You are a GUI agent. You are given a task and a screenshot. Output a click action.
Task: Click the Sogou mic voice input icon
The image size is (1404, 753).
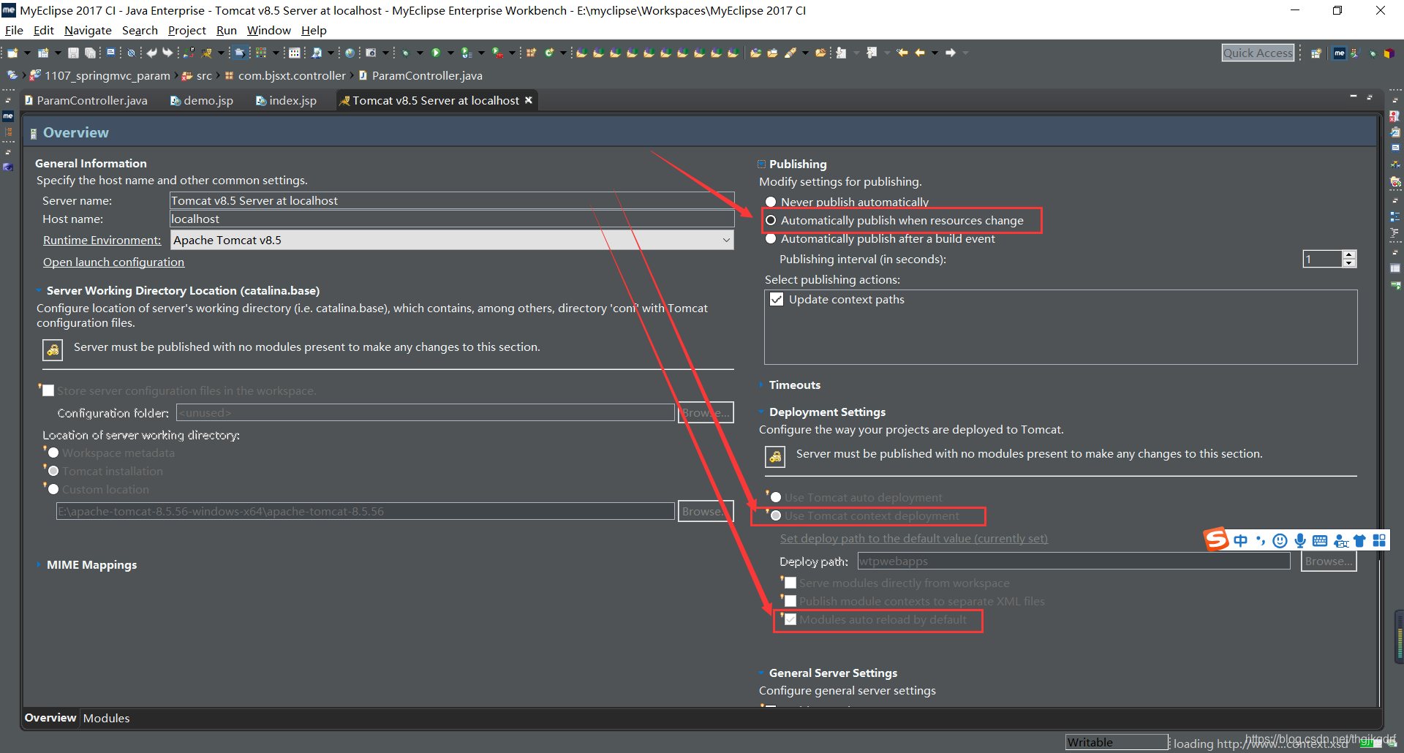click(1299, 540)
